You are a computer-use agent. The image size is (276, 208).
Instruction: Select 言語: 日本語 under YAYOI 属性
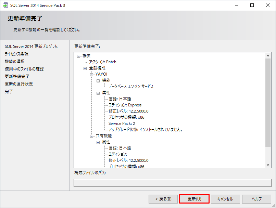click(120, 99)
